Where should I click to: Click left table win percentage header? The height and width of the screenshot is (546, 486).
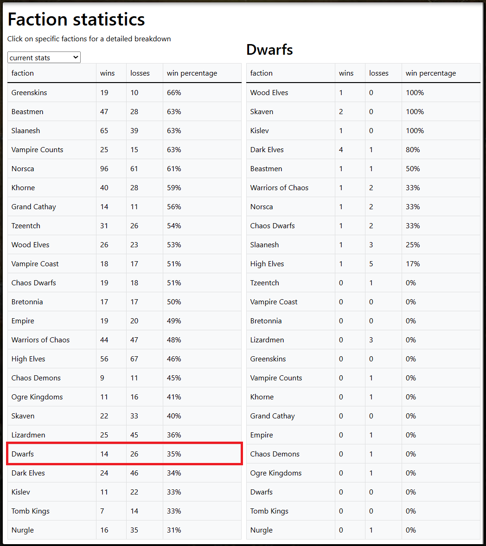point(202,73)
